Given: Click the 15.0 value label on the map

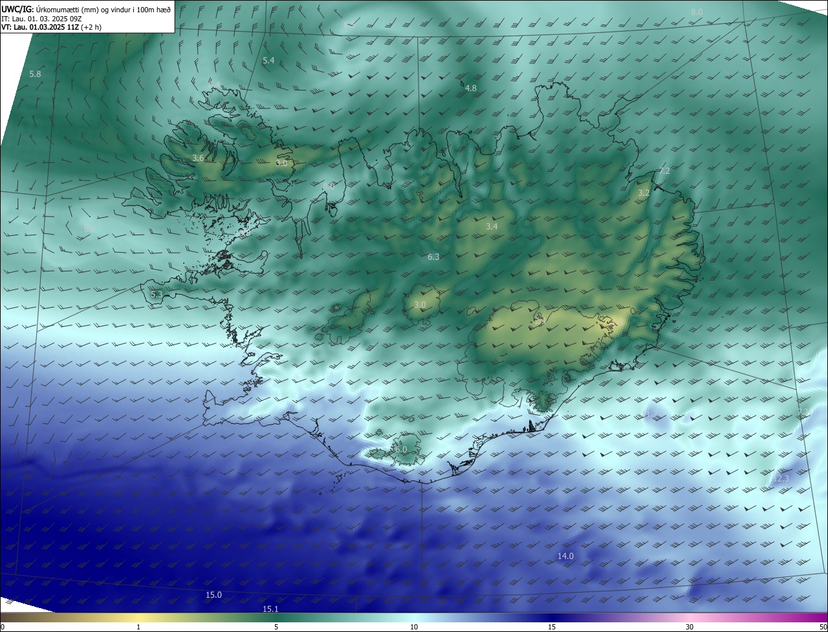Looking at the screenshot, I should click(x=213, y=595).
